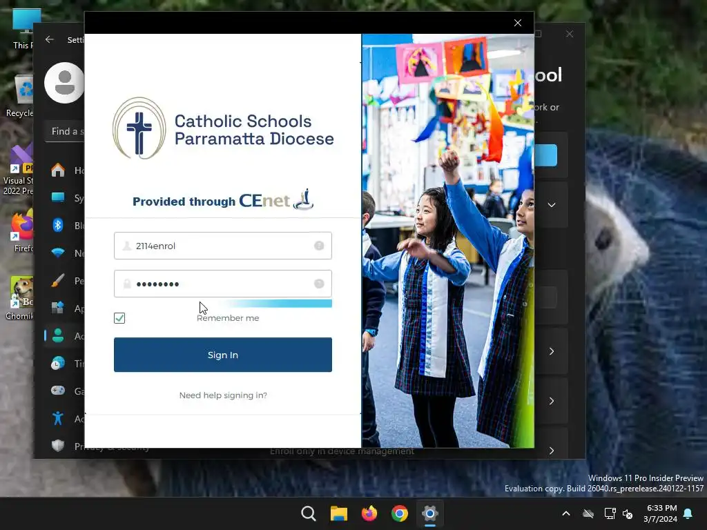The image size is (707, 530).
Task: Open the first right-chevron row in Settings
Action: coord(552,351)
